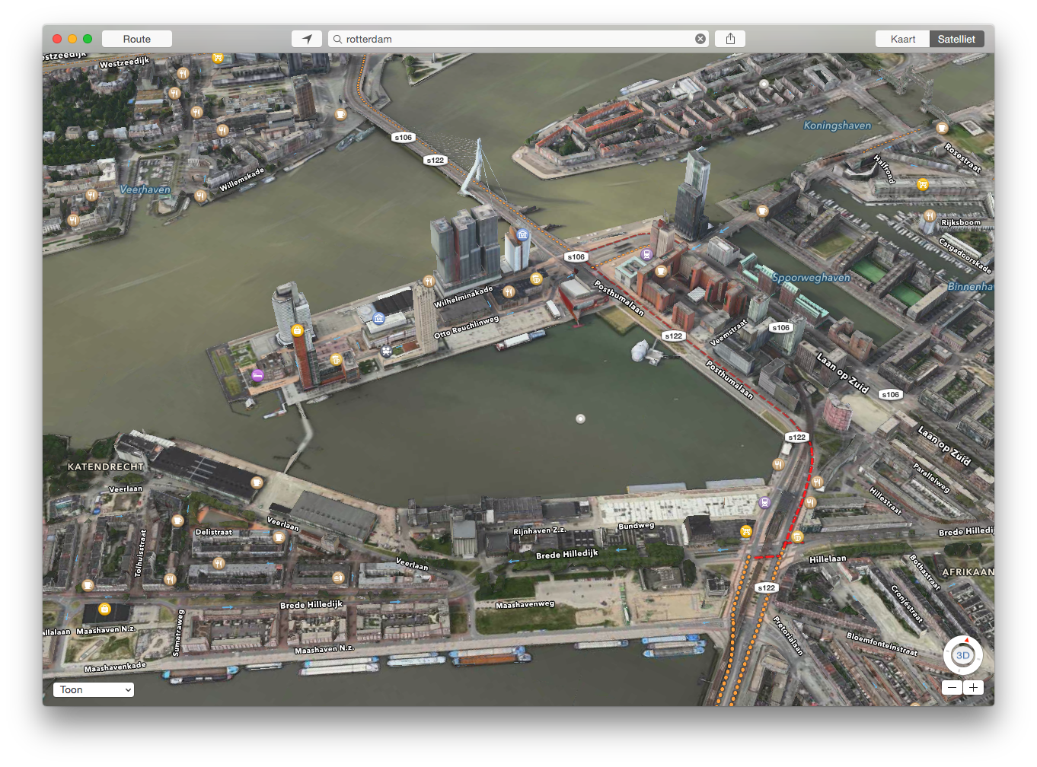Select the shopping cart icon near Hillelaan

746,531
